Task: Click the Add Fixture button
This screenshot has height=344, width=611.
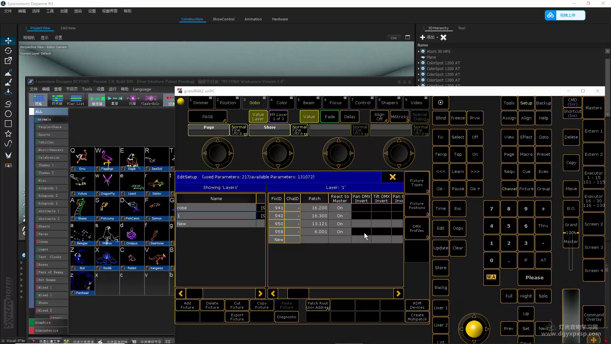Action: click(x=187, y=305)
